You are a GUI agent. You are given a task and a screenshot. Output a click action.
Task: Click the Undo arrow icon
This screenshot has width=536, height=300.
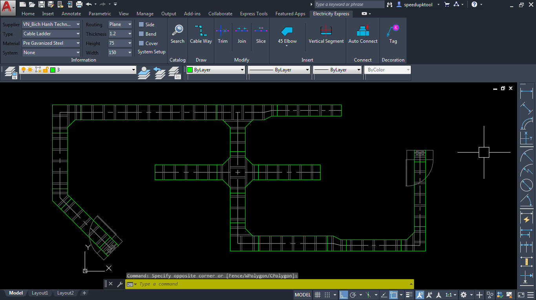(x=89, y=4)
